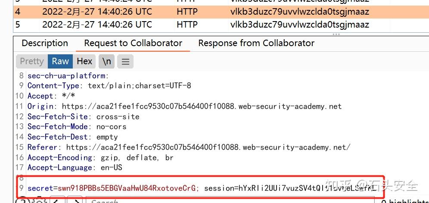Switch message view to Pretty

click(x=32, y=61)
